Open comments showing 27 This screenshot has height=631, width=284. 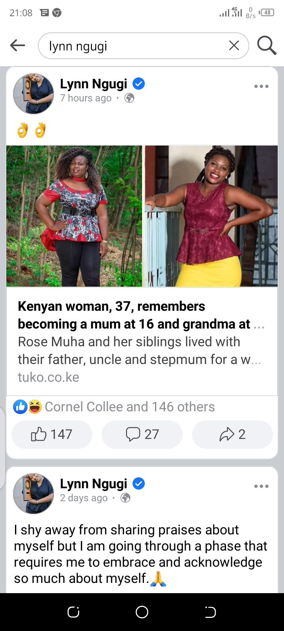tap(142, 435)
